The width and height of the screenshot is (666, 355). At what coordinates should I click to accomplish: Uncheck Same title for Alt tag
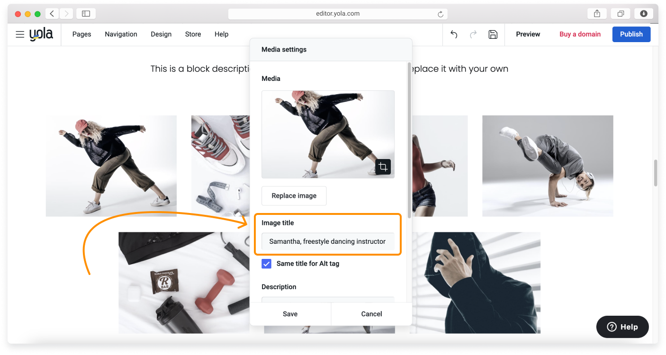pyautogui.click(x=267, y=264)
